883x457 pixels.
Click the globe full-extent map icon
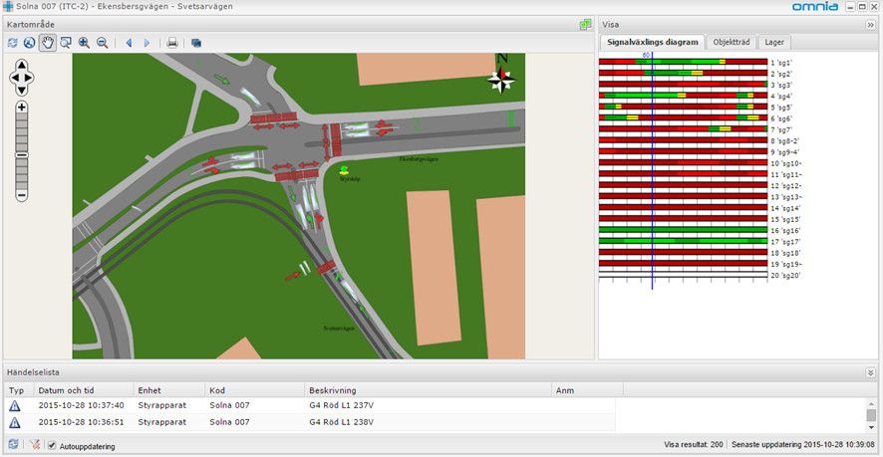click(x=29, y=43)
